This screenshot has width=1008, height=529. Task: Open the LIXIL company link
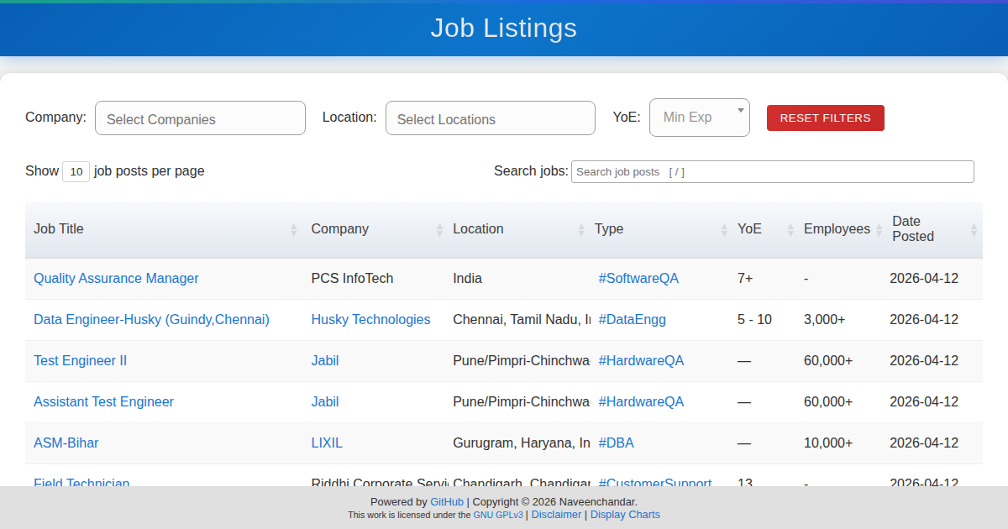[x=327, y=443]
